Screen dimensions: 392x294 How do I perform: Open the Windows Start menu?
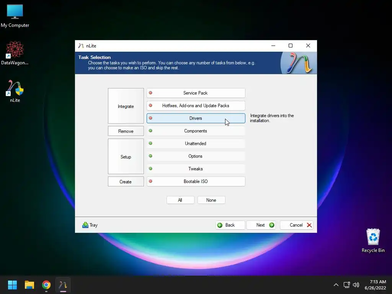(x=12, y=285)
